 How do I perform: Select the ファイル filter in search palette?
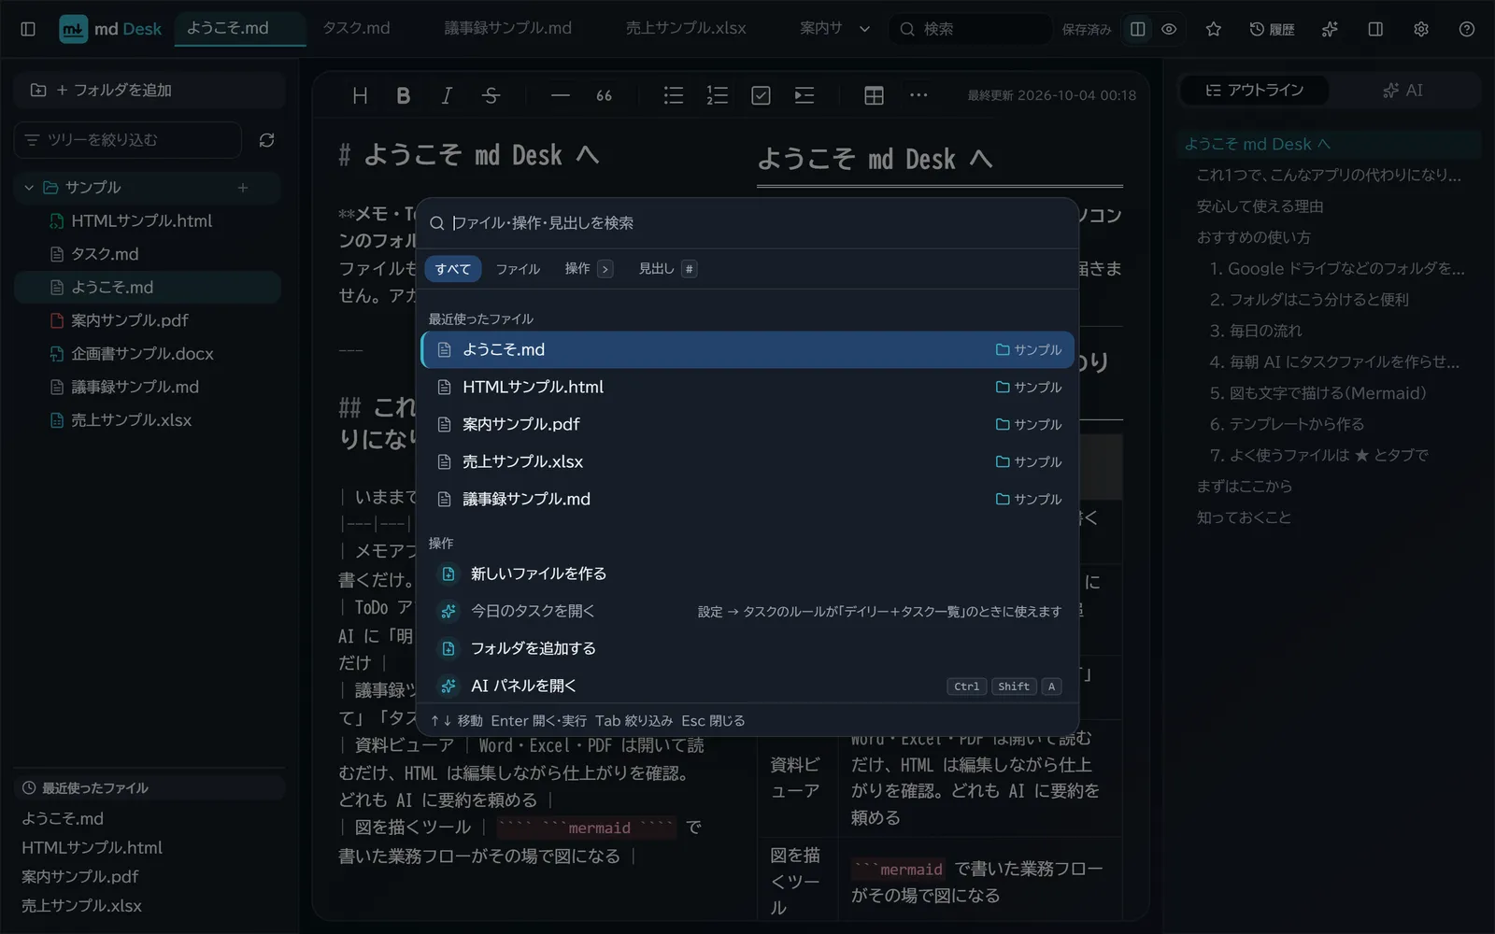518,269
